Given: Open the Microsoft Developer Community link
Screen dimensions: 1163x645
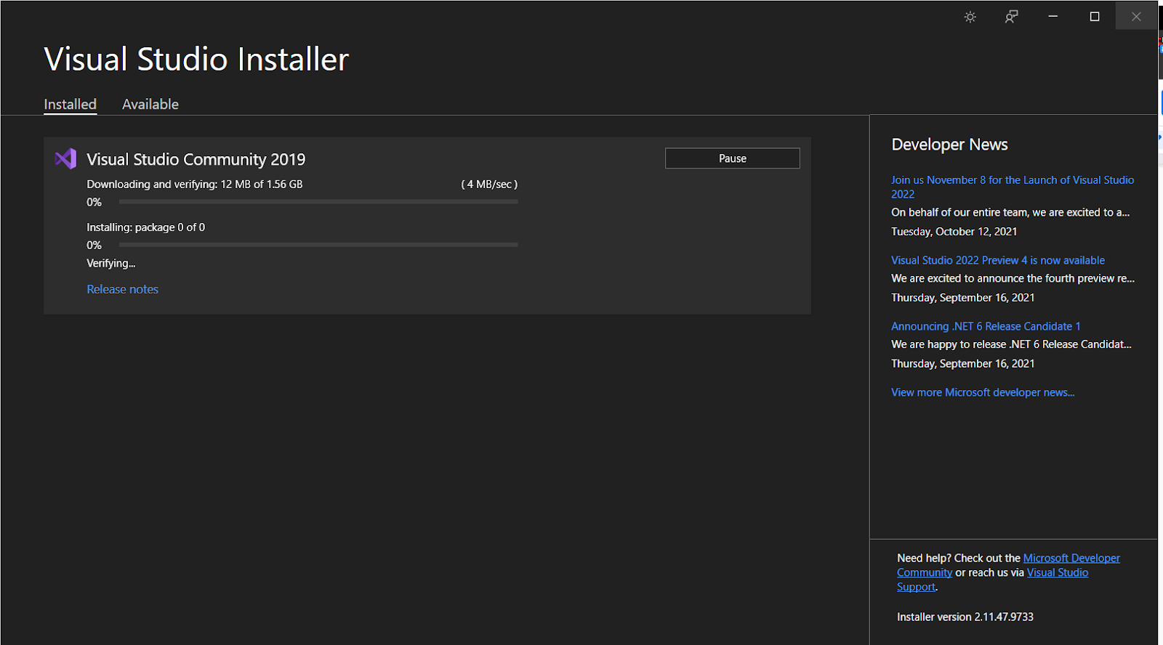Looking at the screenshot, I should click(1008, 565).
